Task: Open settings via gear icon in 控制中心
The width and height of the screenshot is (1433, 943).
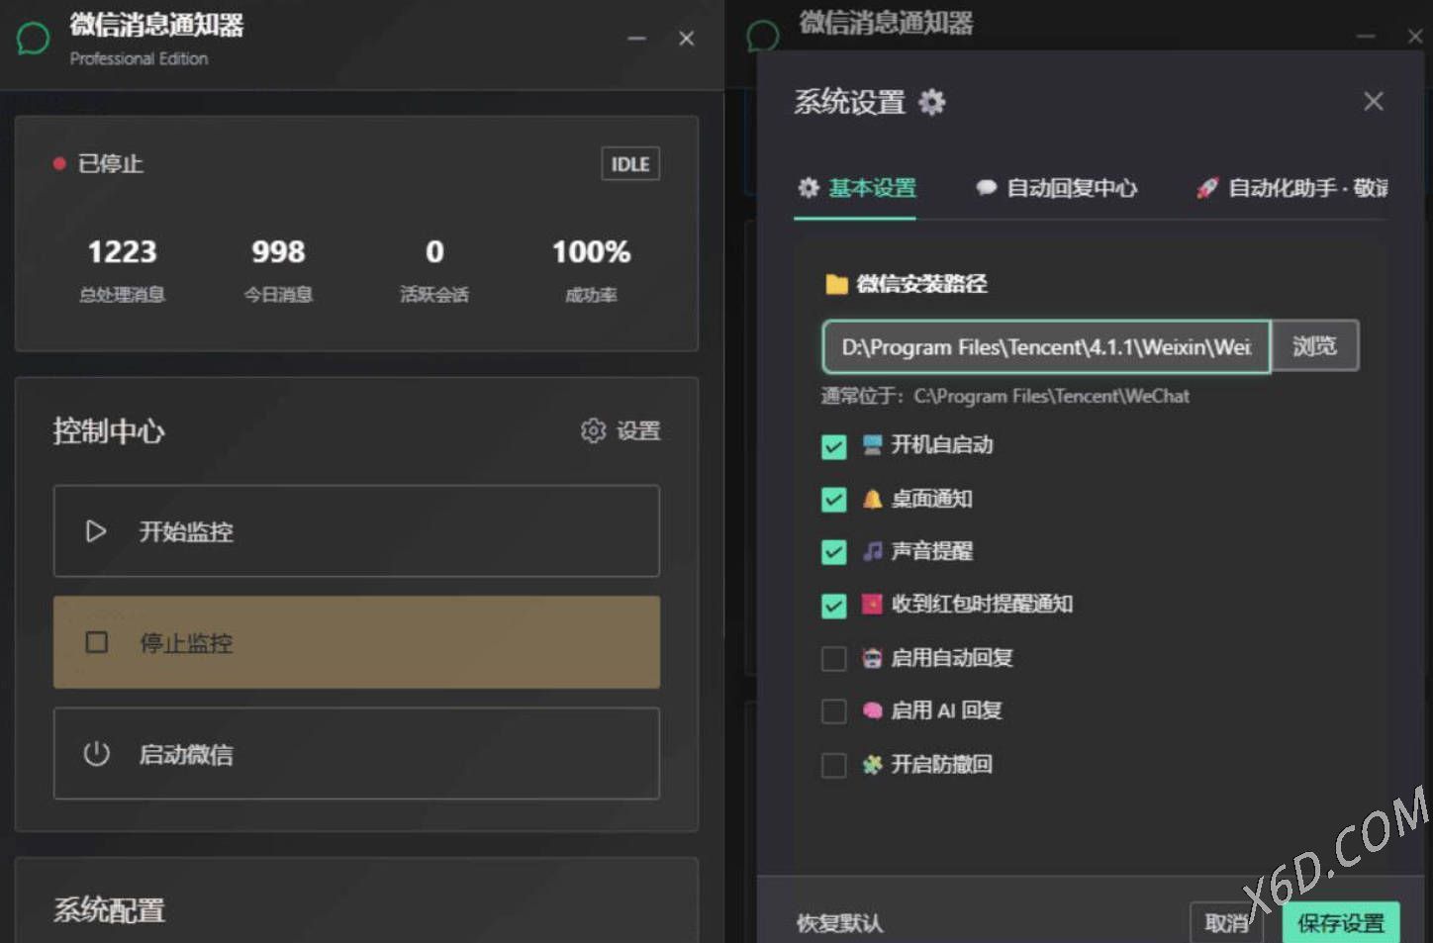Action: pos(592,430)
